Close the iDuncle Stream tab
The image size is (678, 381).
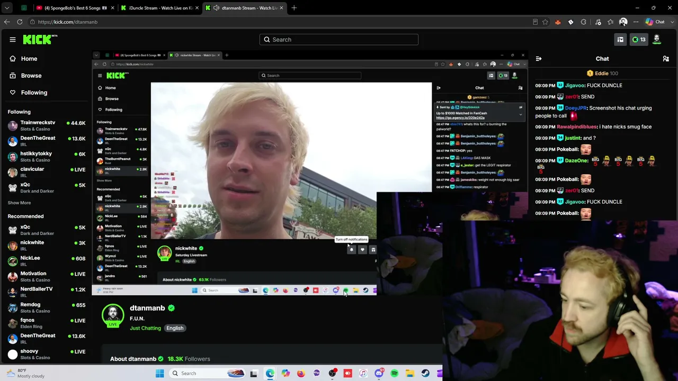click(197, 8)
